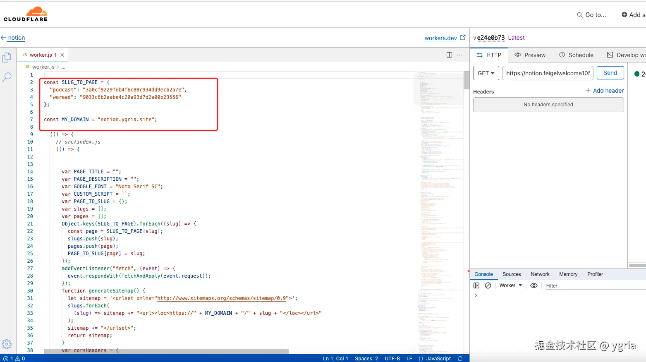Click the "No headers specified" box
The width and height of the screenshot is (646, 362).
tap(548, 105)
